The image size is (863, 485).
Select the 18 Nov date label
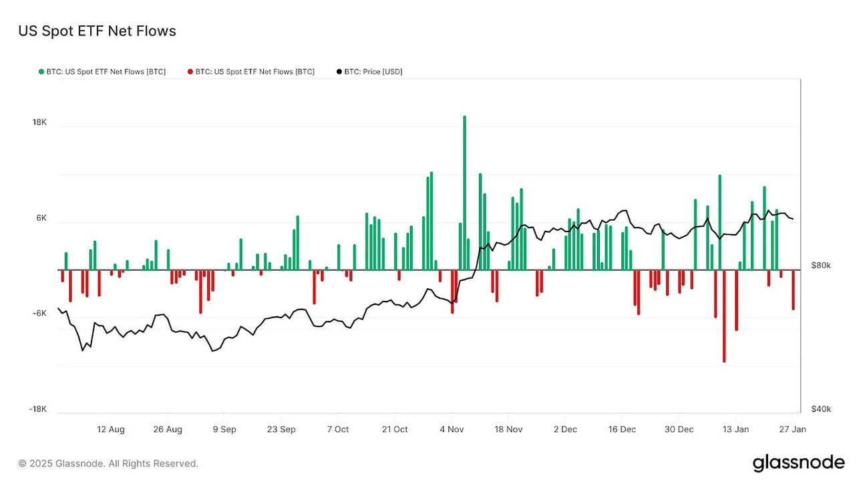tap(508, 430)
